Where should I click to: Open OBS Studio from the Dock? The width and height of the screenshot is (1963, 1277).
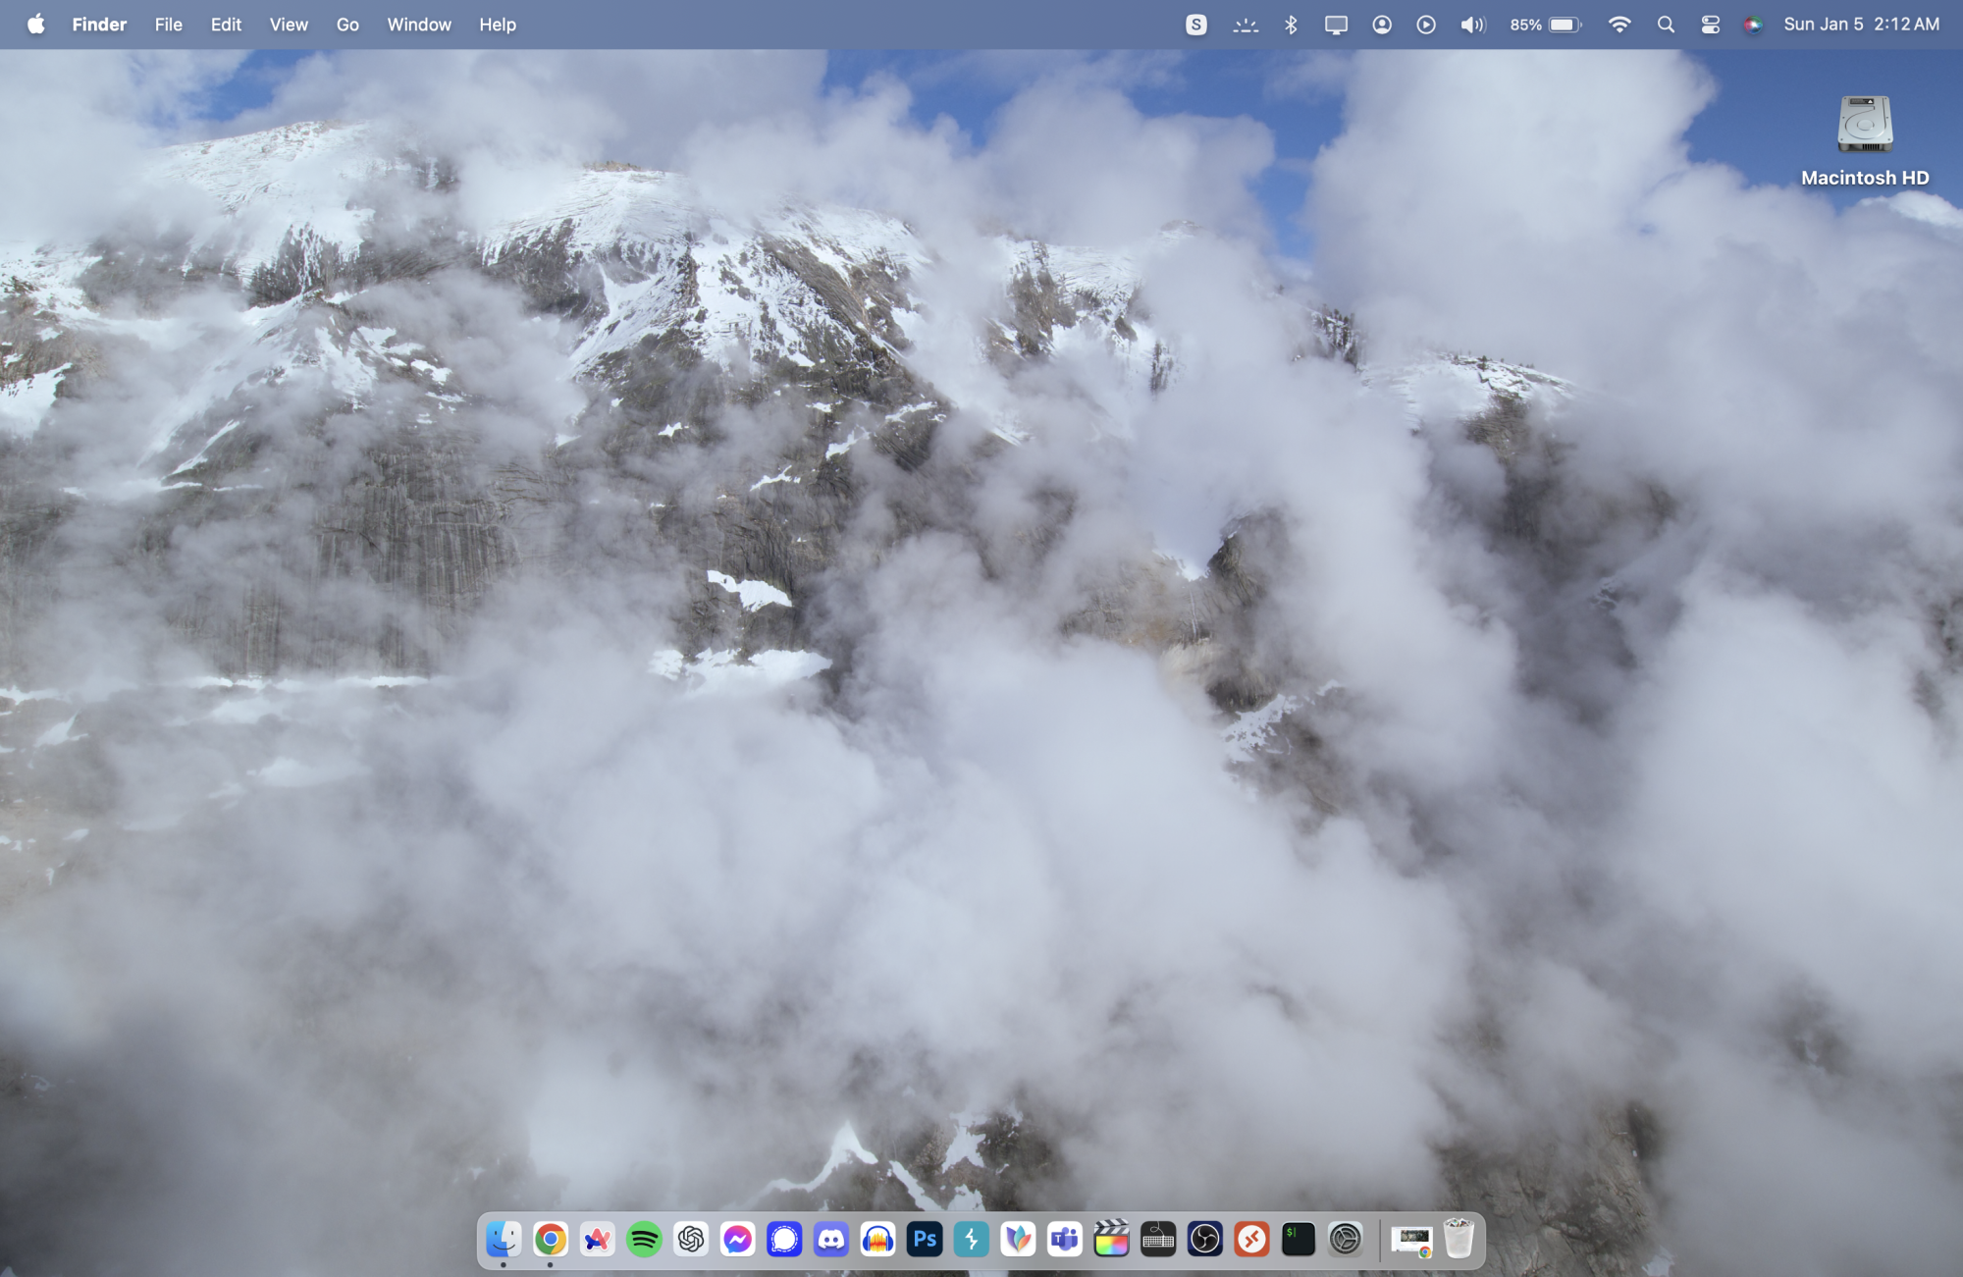(1204, 1240)
